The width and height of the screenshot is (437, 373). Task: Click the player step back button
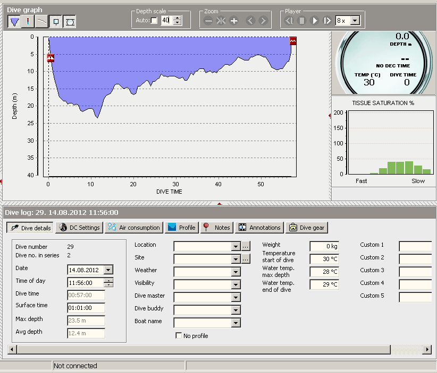(289, 21)
